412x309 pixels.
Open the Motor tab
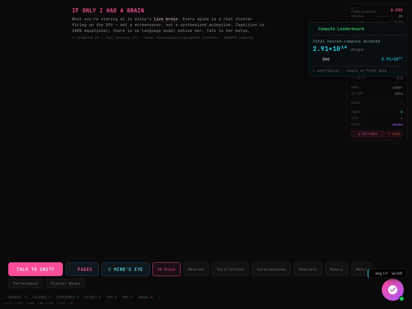coord(362,269)
